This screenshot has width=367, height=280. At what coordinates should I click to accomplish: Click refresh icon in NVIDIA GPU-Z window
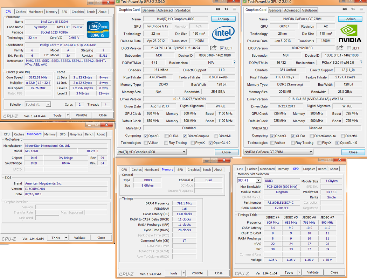click(353, 9)
